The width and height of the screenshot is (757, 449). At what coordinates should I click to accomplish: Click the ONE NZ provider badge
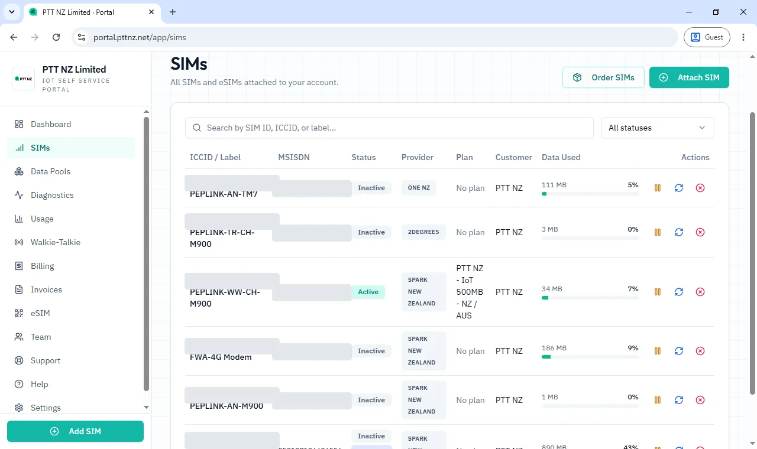point(419,188)
